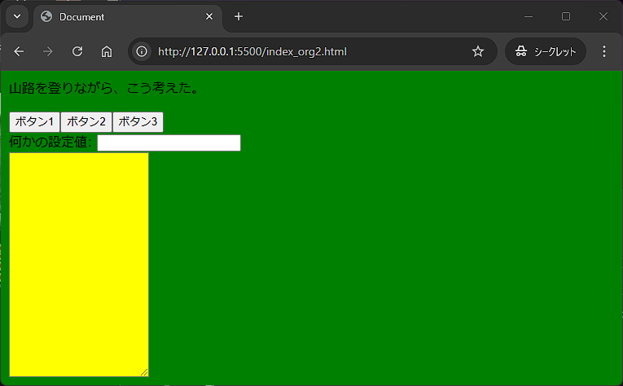Click the address bar URL
This screenshot has height=386, width=623.
pyautogui.click(x=252, y=51)
